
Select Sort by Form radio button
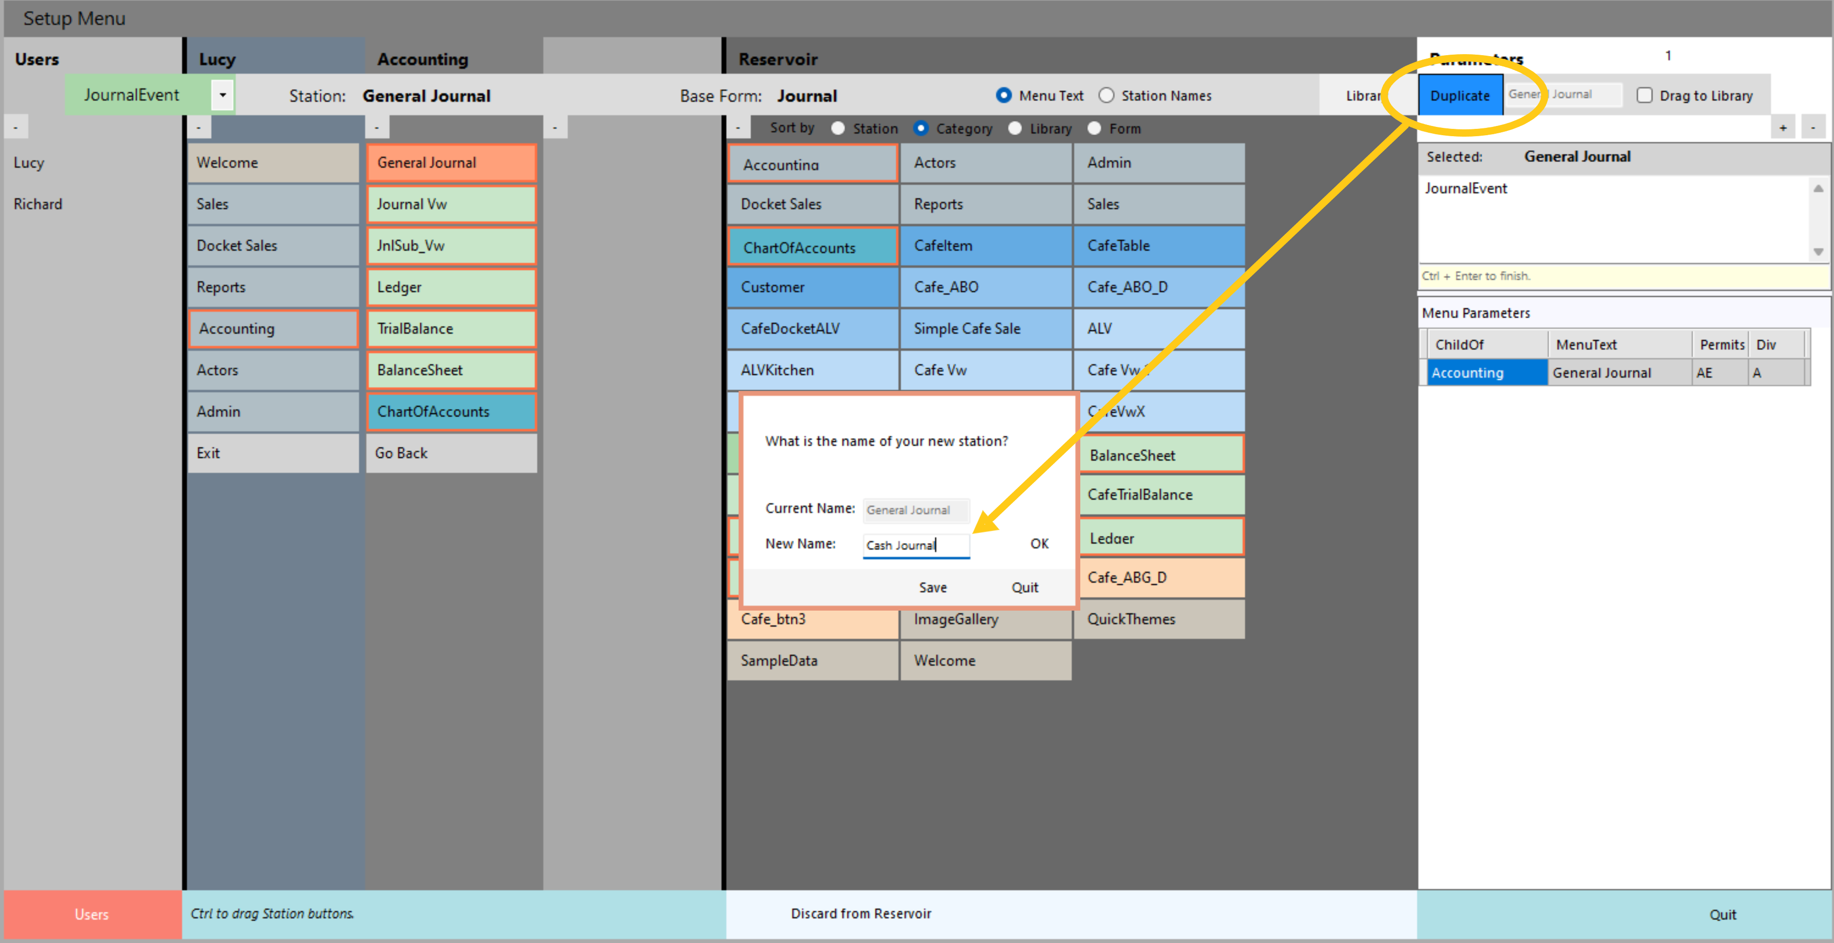click(1094, 128)
